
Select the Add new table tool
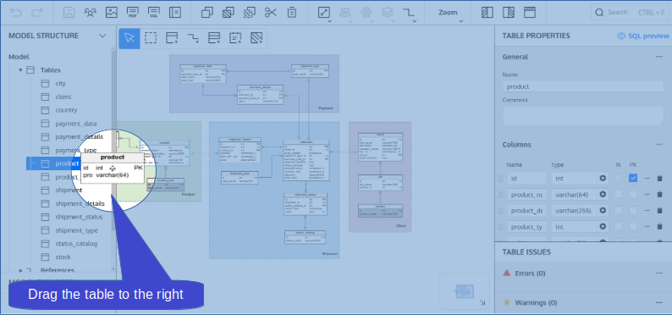172,38
